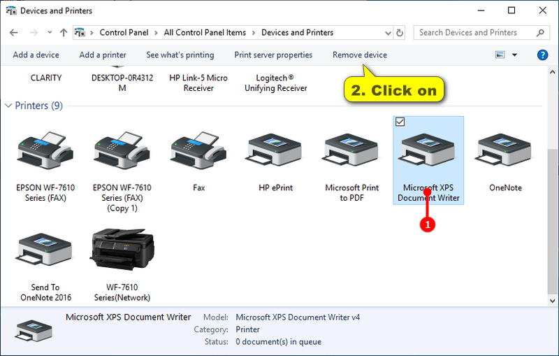Screen dimensions: 559x356
Task: Open Help with the question mark icon
Action: tap(543, 55)
